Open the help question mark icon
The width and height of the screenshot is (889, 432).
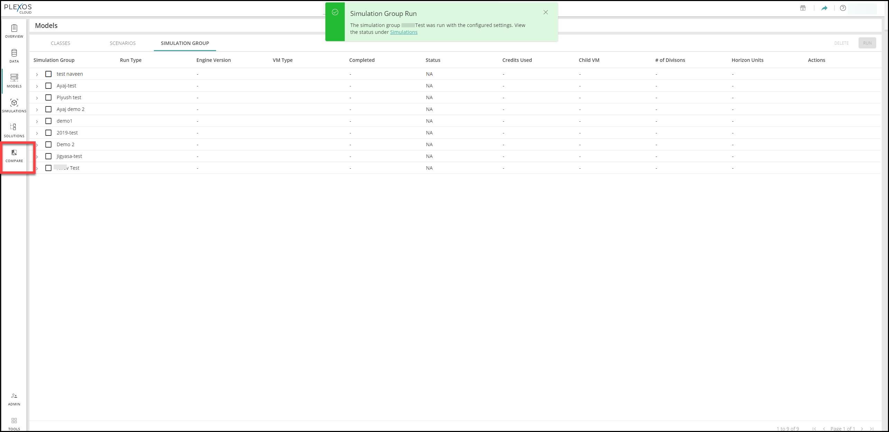[x=843, y=8]
